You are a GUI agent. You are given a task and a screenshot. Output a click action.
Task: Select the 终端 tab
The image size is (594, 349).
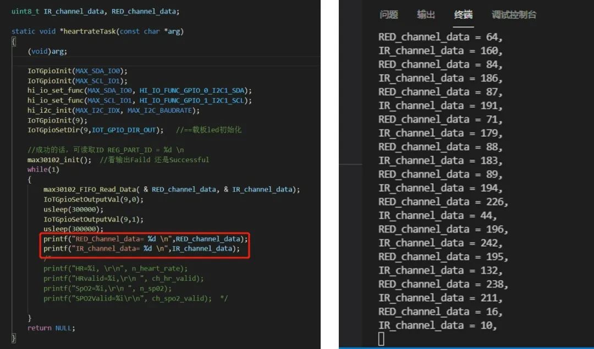click(x=463, y=15)
